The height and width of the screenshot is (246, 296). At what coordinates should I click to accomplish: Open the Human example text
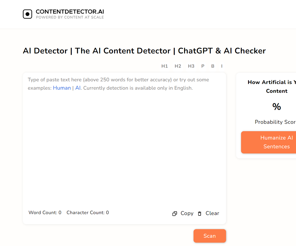coord(62,88)
